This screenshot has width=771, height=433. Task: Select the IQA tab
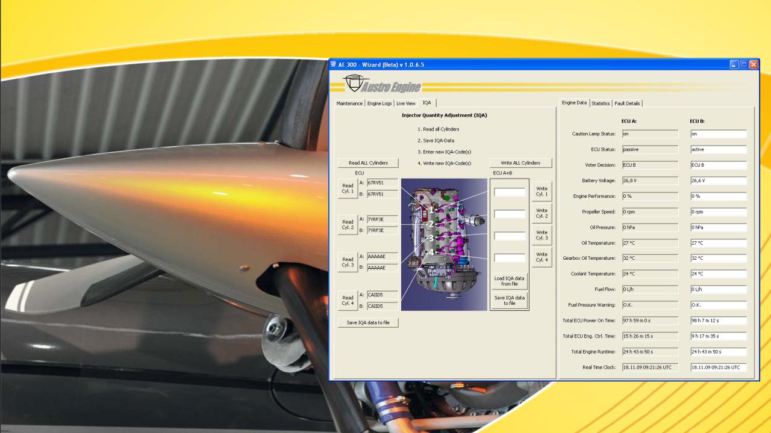(x=427, y=103)
